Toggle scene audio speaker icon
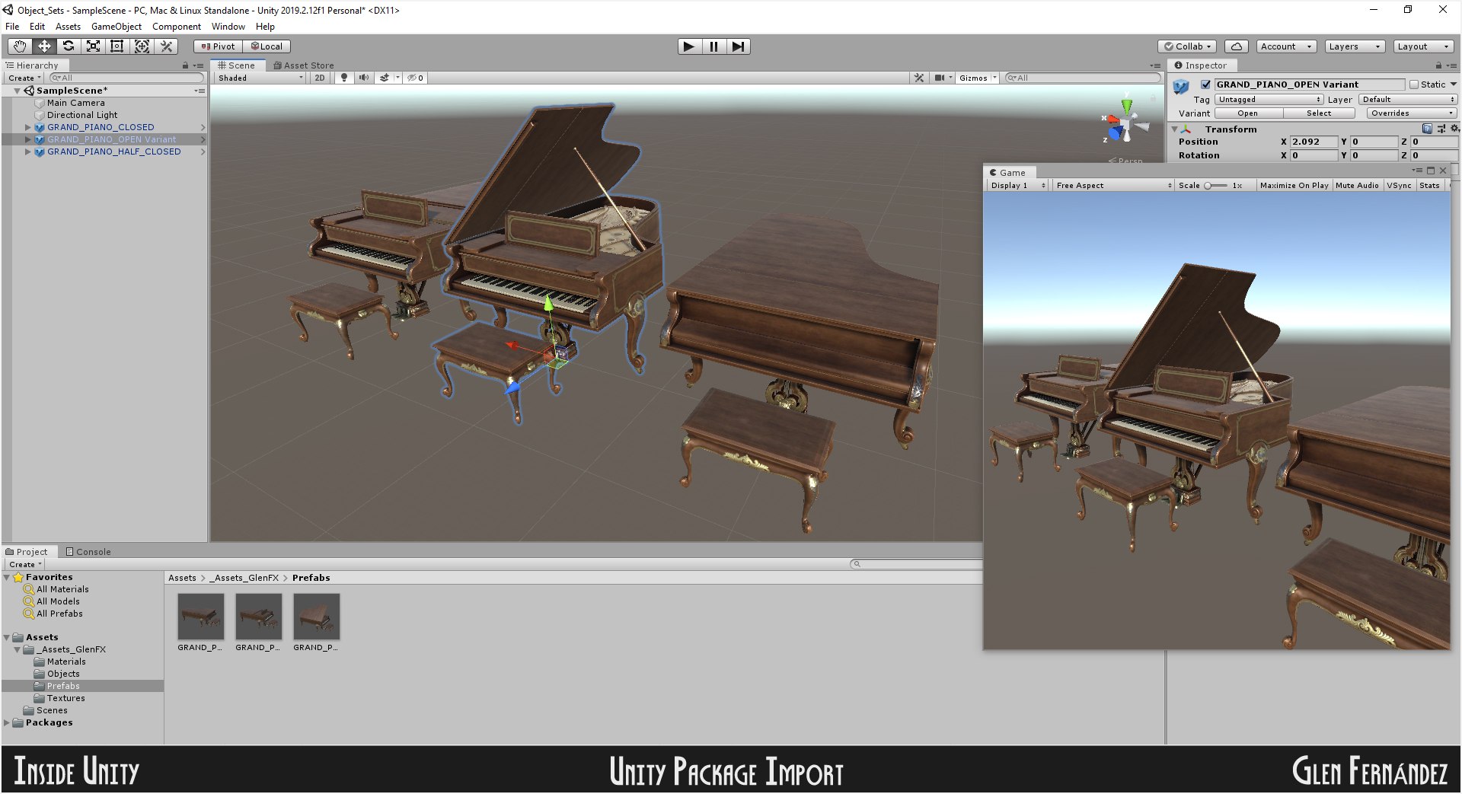The width and height of the screenshot is (1462, 794). point(364,78)
